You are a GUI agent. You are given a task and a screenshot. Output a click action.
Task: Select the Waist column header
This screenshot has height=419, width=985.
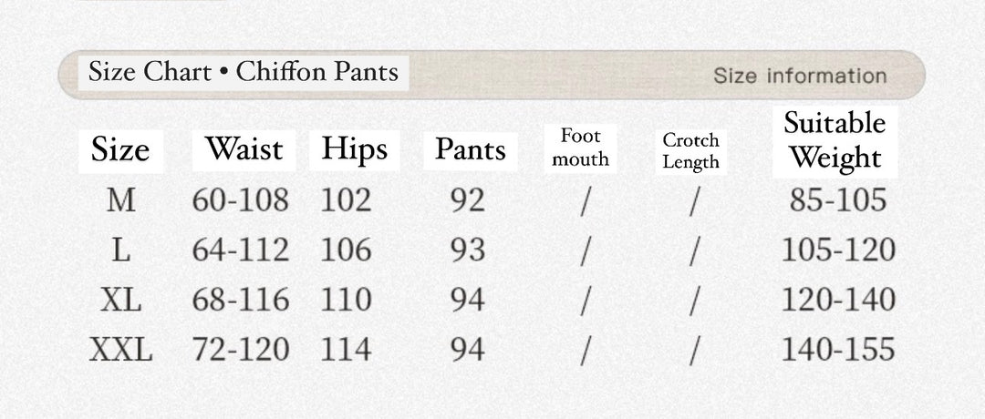pyautogui.click(x=244, y=148)
